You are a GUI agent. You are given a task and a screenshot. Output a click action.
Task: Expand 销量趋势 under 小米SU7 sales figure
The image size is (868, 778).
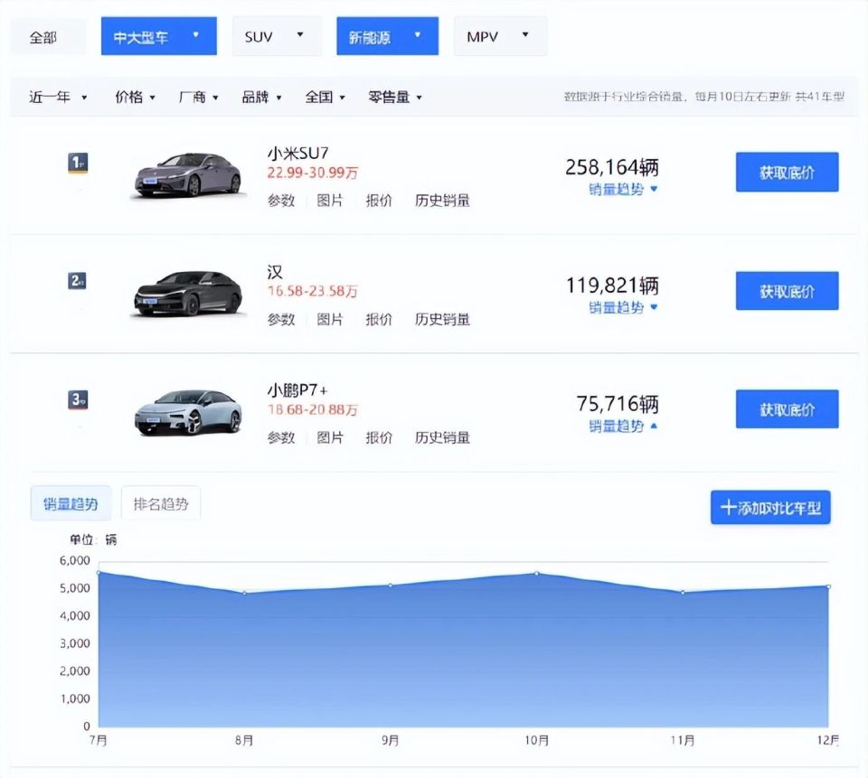click(618, 190)
